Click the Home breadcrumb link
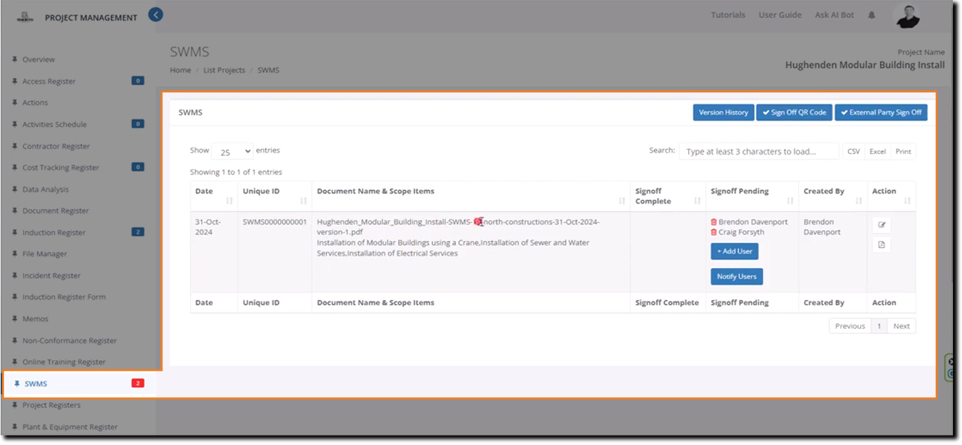The height and width of the screenshot is (445, 962). (x=180, y=70)
